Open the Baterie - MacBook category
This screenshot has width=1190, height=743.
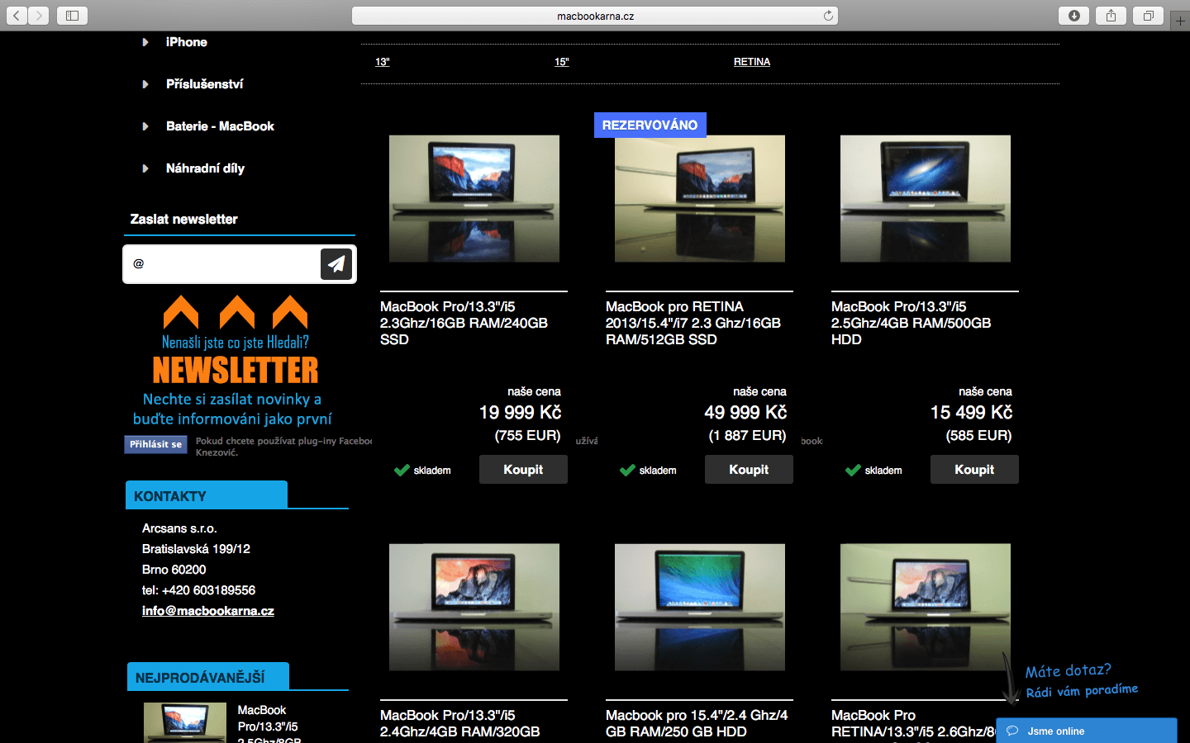coord(220,126)
